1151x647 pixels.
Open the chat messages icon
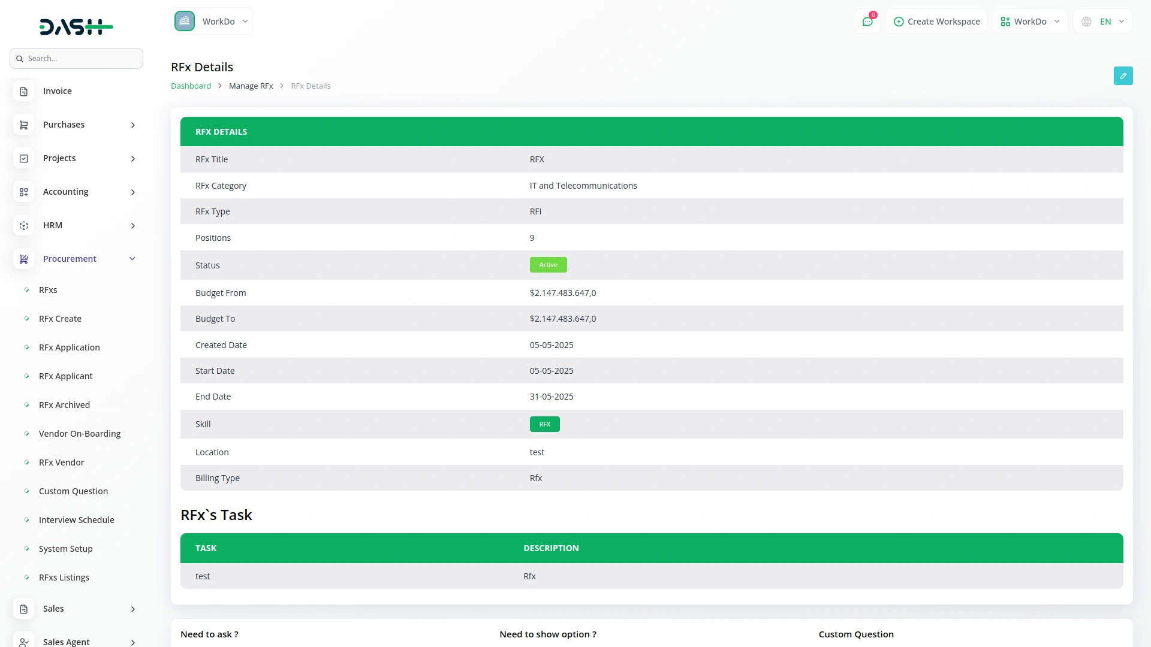click(867, 22)
